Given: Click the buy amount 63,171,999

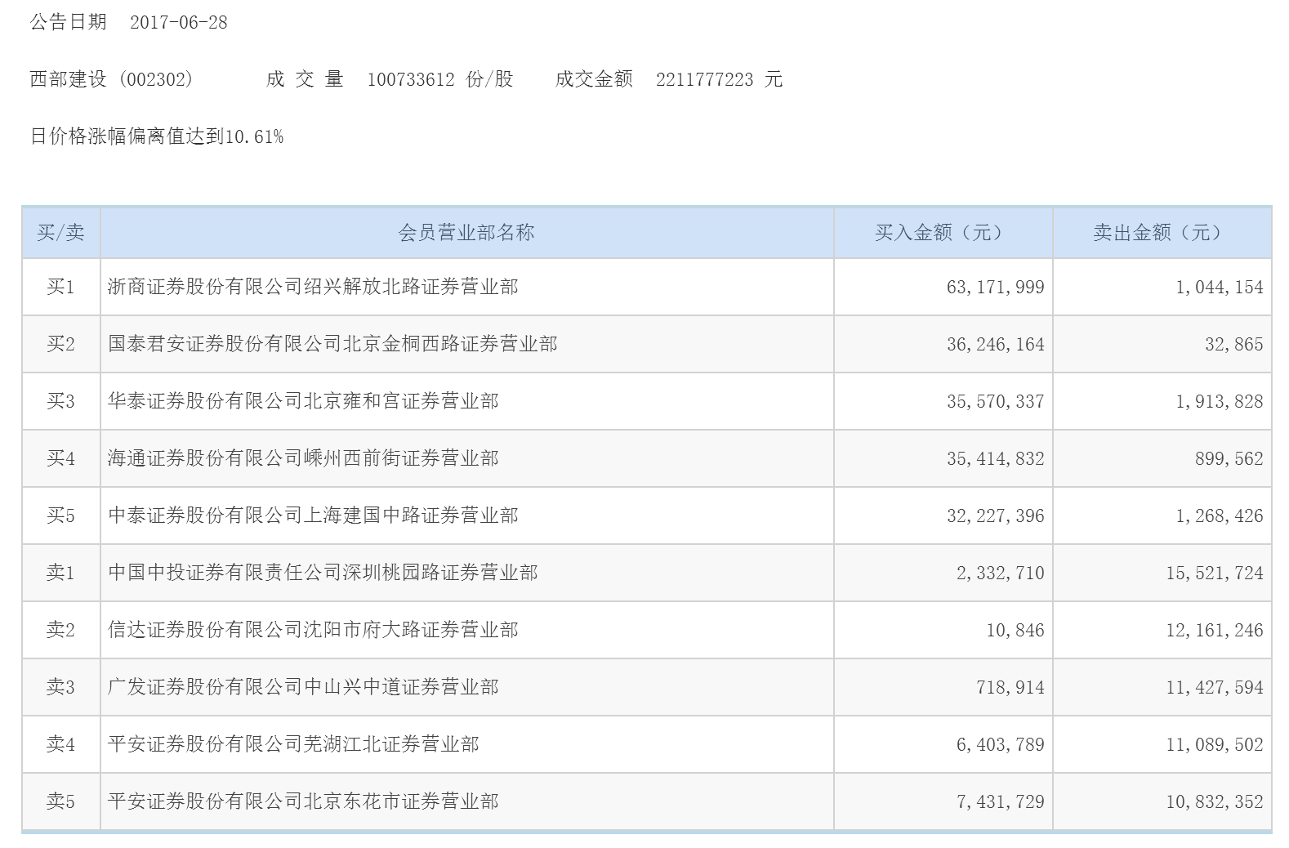Looking at the screenshot, I should pyautogui.click(x=995, y=288).
